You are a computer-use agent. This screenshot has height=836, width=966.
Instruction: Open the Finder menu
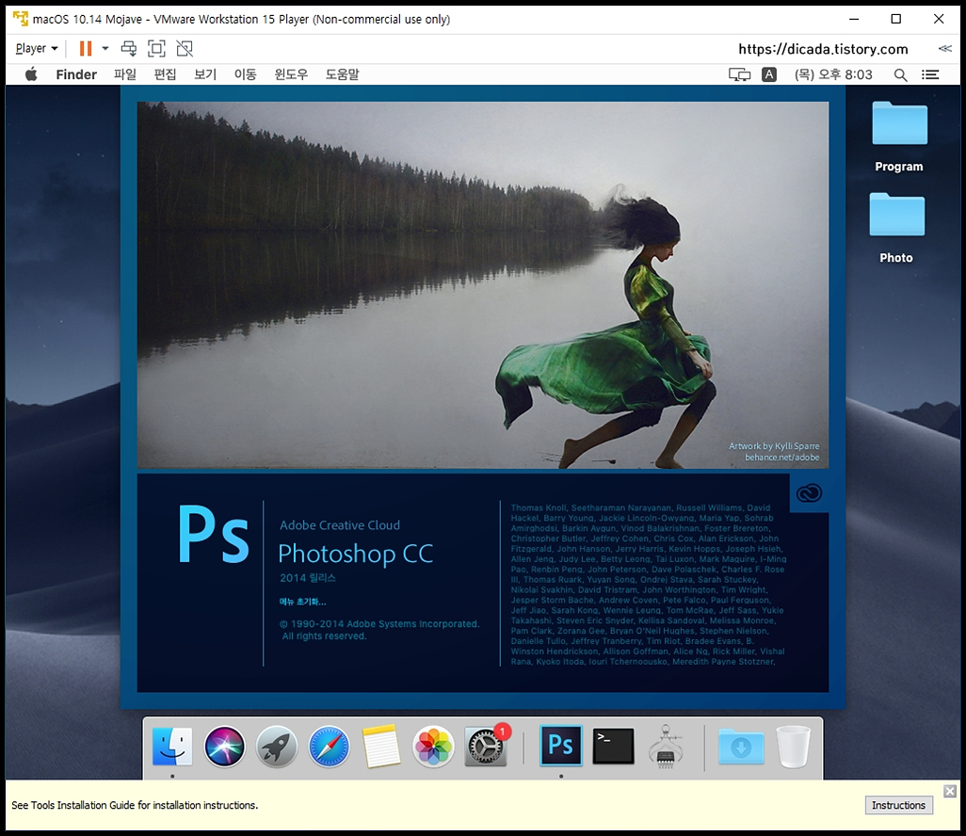coord(76,74)
